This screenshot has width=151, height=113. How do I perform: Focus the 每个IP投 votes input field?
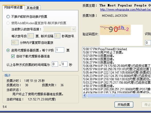click(60, 50)
